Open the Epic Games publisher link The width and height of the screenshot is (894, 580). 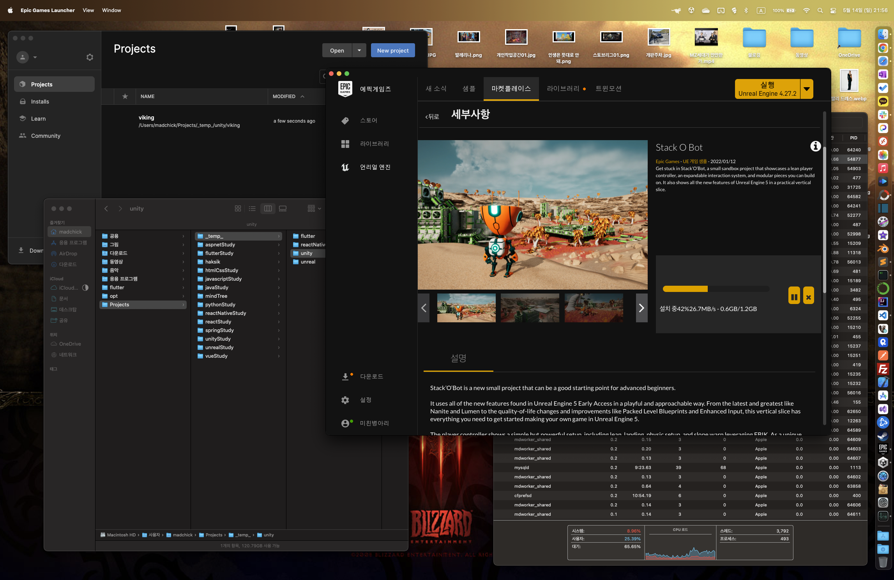click(x=667, y=162)
